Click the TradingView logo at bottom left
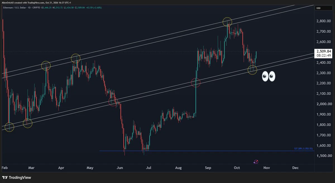The image size is (335, 183). click(x=16, y=177)
